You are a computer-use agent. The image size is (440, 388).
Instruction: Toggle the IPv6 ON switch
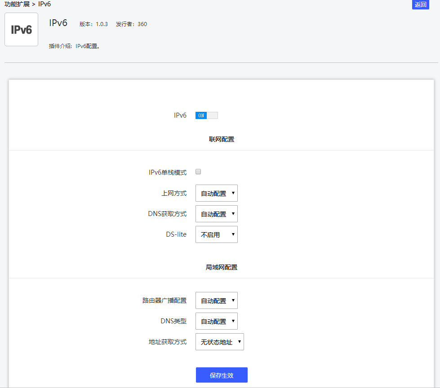[x=207, y=115]
